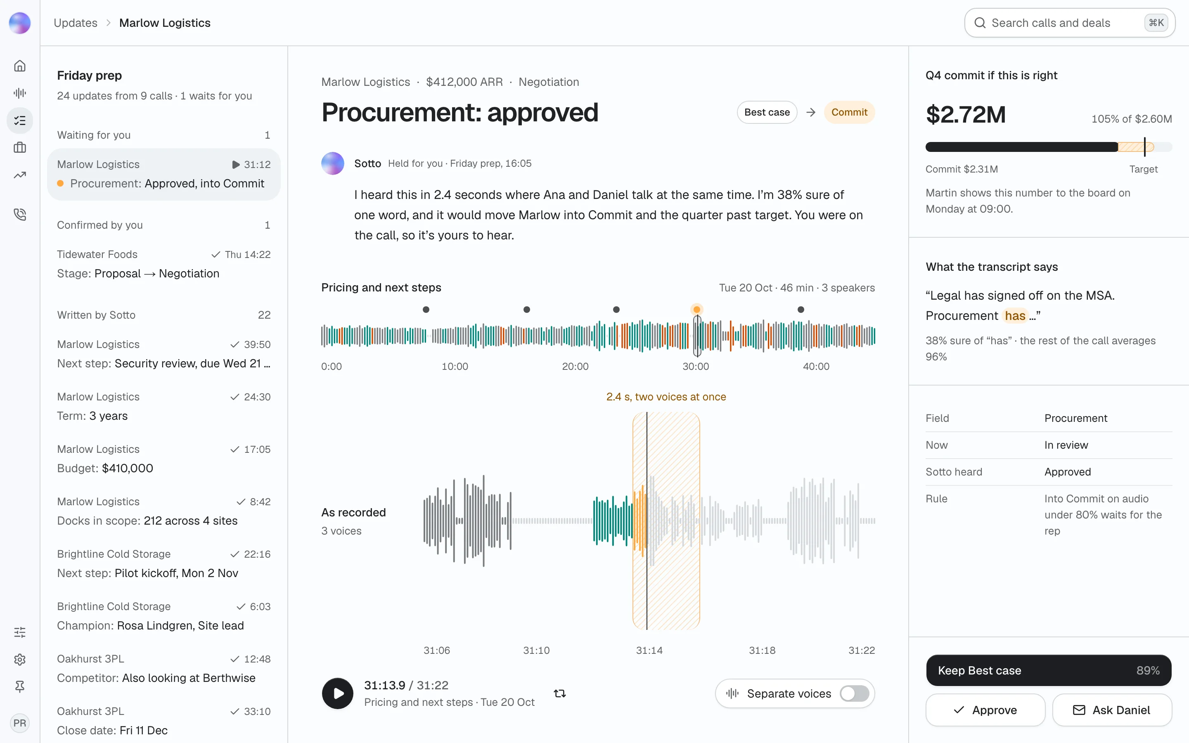
Task: Open Oakhurst 3PL Competitor update
Action: (x=163, y=668)
